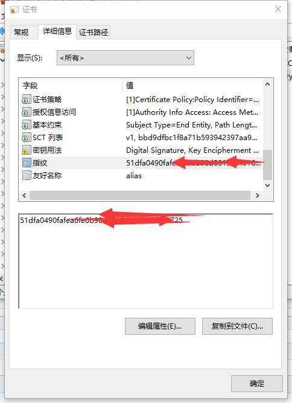Click the horizontal scroll right arrow

pyautogui.click(x=258, y=196)
